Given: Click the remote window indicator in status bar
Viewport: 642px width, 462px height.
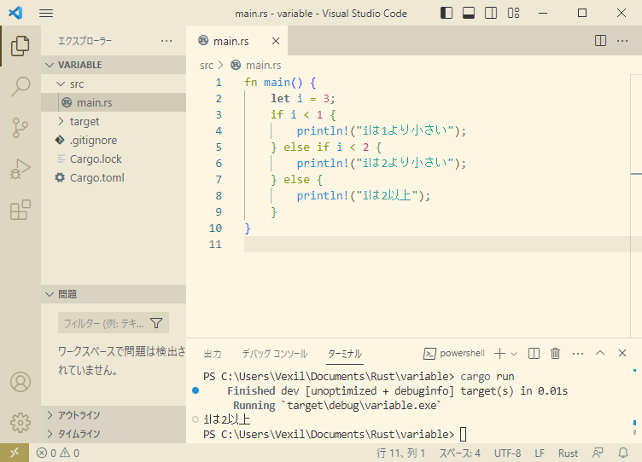Looking at the screenshot, I should [15, 453].
